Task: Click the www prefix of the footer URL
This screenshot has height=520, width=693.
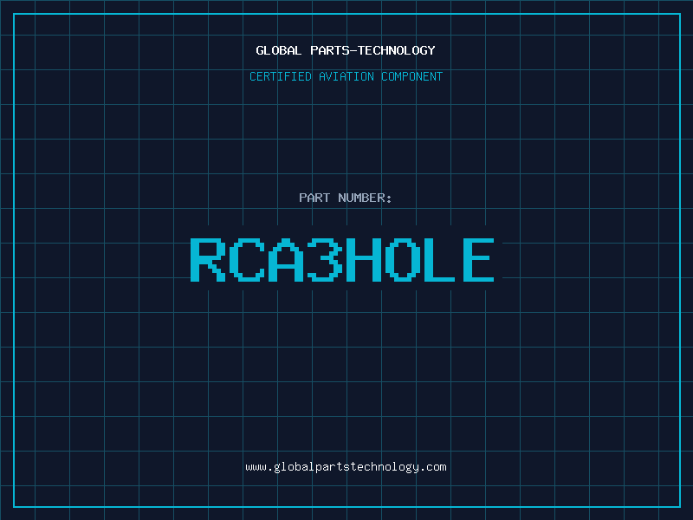Action: click(256, 467)
